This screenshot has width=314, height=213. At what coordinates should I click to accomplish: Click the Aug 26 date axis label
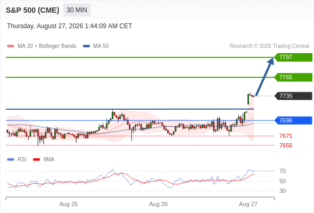click(159, 204)
